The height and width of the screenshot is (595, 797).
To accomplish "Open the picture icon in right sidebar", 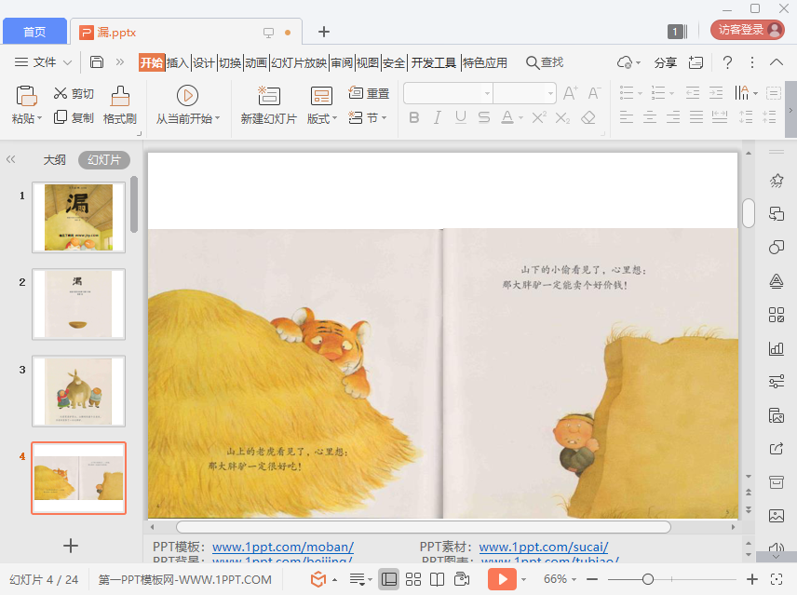I will click(777, 516).
